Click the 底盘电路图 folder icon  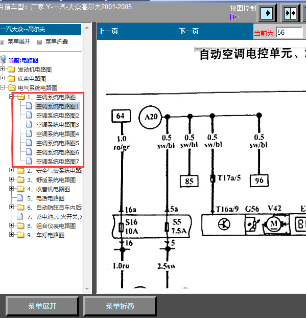click(x=11, y=78)
